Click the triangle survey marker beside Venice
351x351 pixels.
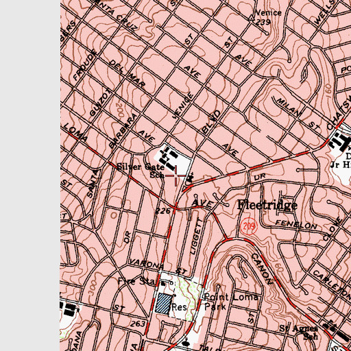coord(251,18)
